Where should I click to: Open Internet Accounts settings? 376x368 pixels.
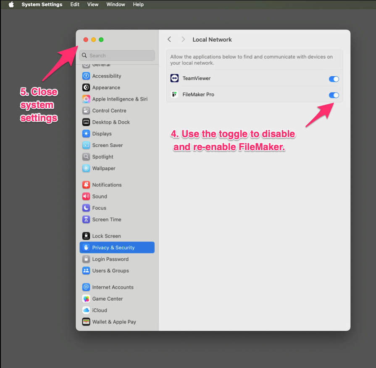(117, 287)
